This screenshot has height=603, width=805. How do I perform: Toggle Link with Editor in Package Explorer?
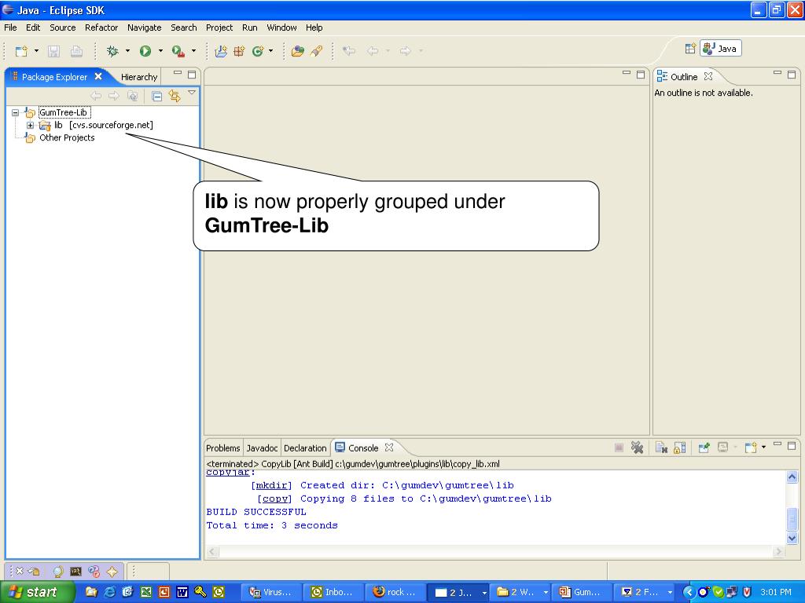tap(175, 96)
